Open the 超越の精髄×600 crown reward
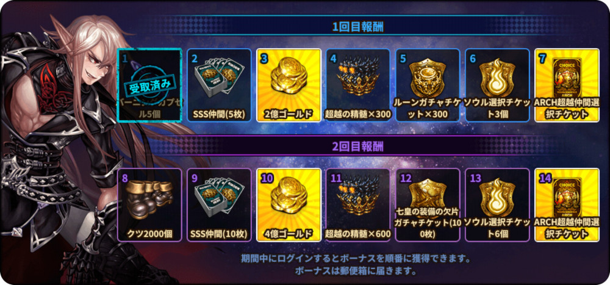The image size is (610, 285). 358,205
